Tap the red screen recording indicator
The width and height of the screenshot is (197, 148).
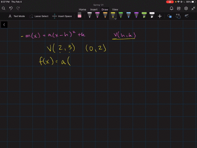click(x=170, y=2)
